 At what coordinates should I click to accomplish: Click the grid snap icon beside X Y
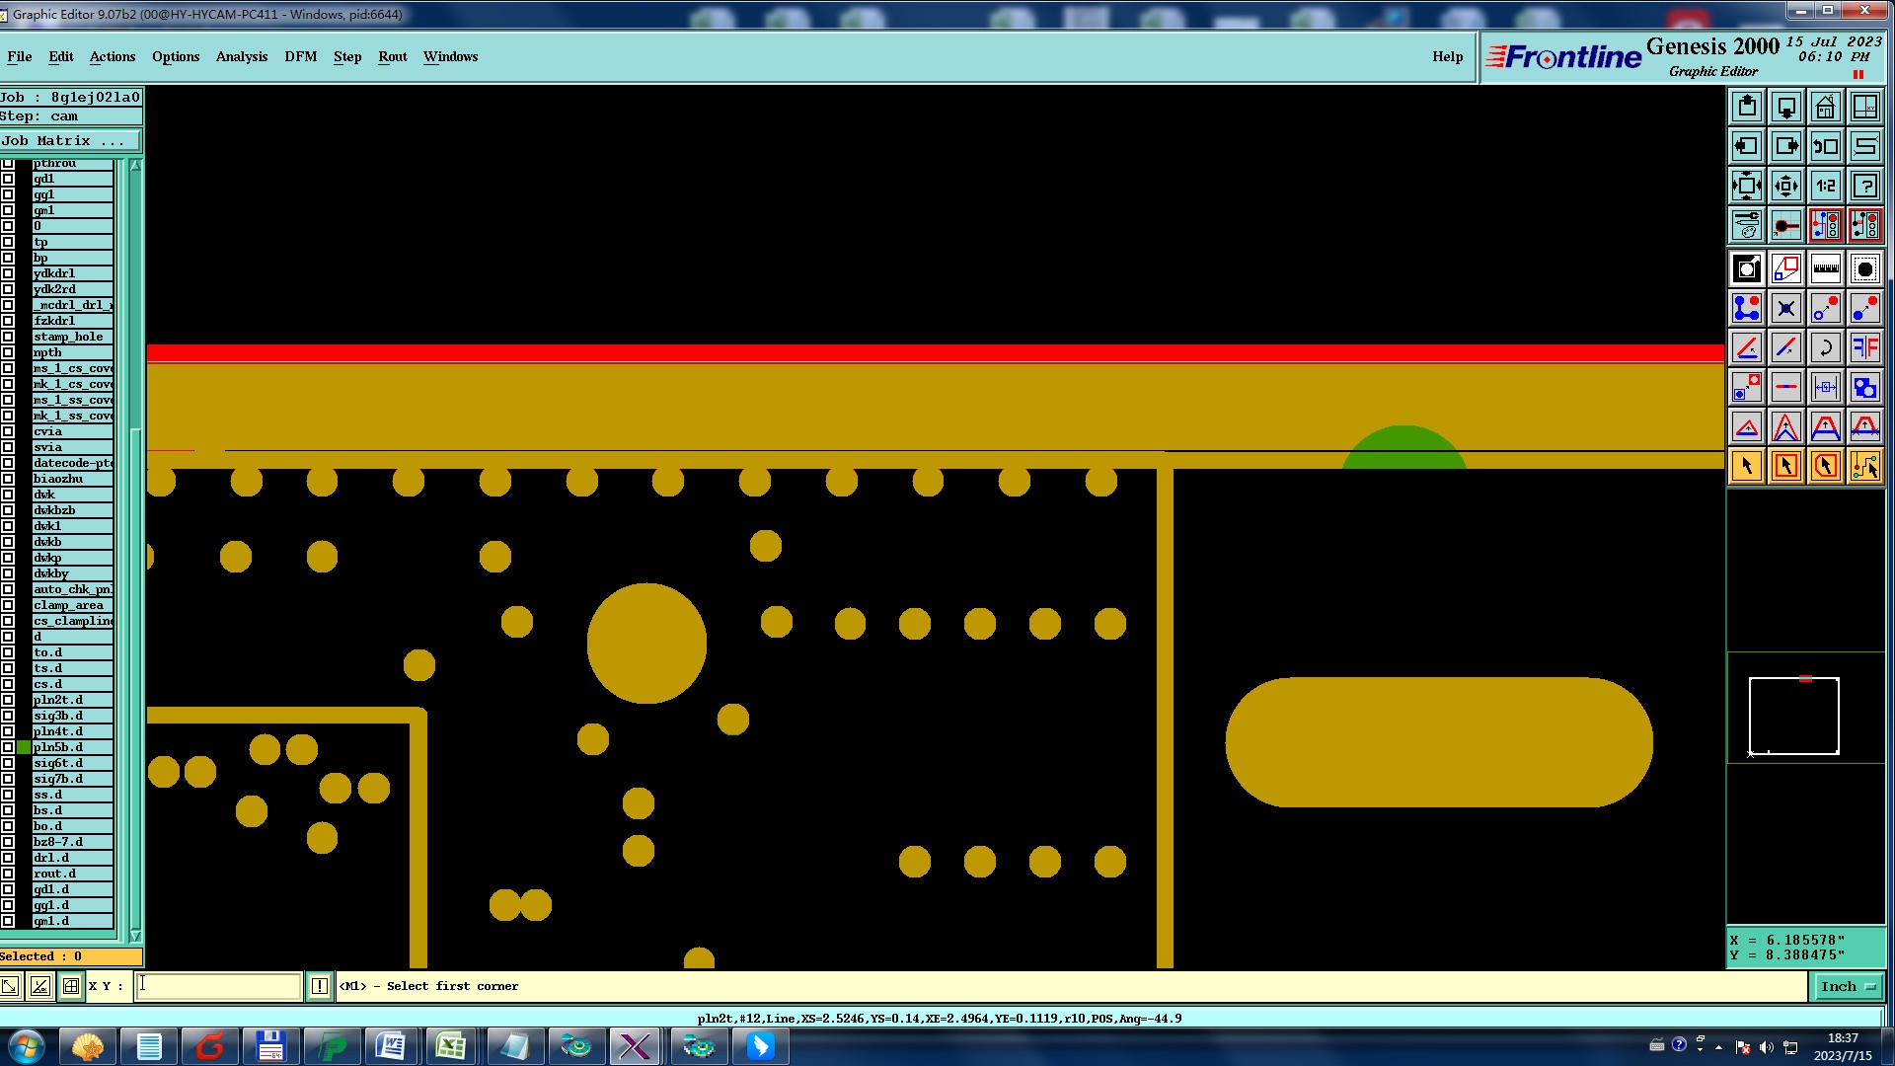(x=71, y=986)
